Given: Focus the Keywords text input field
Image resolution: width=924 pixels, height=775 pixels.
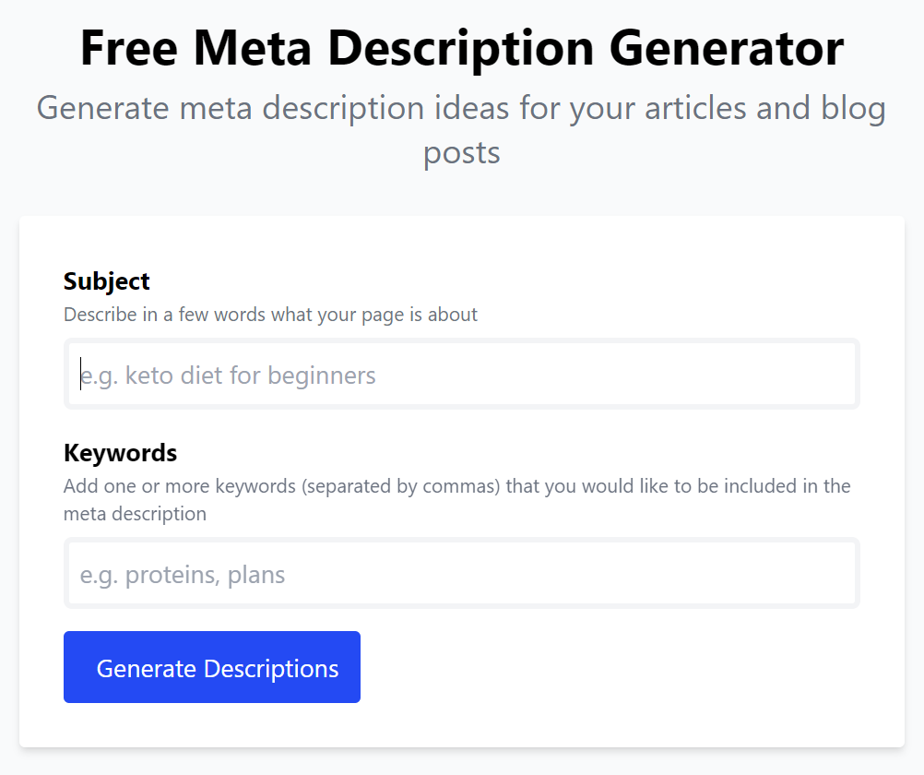Looking at the screenshot, I should (461, 574).
